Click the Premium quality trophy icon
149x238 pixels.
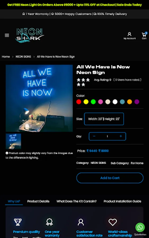18,222
